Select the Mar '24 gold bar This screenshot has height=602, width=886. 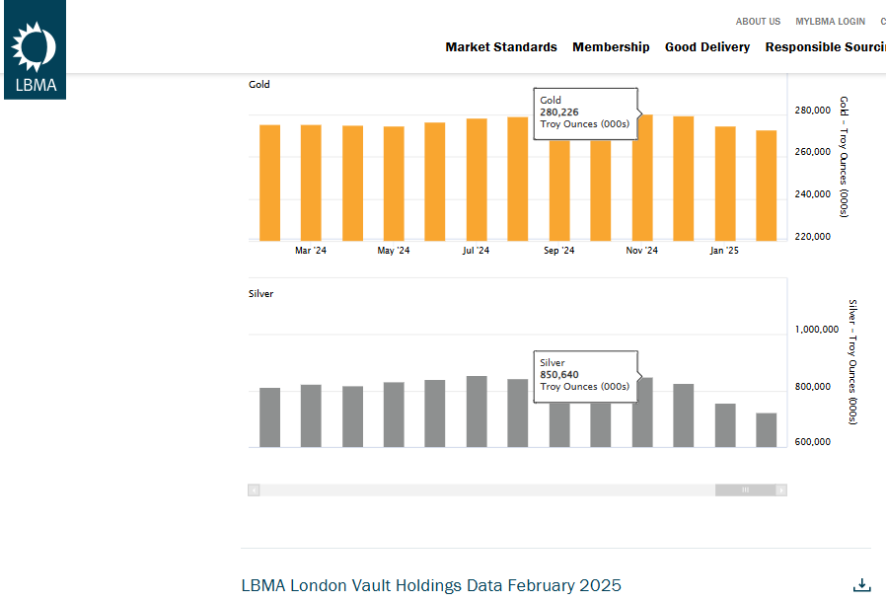coord(311,184)
